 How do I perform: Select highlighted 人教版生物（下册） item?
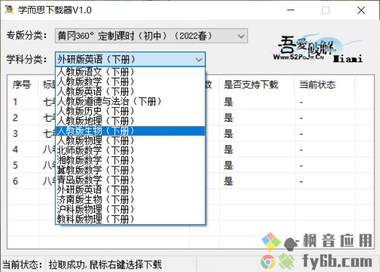[x=130, y=131]
